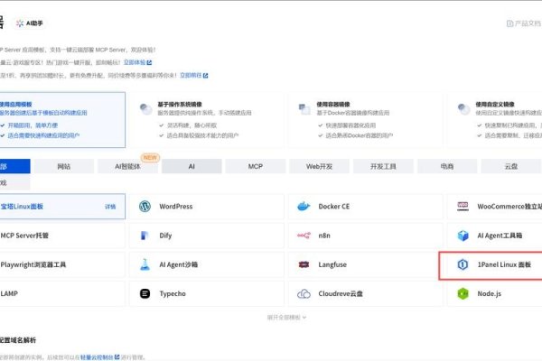Viewport: 542px width, 361px height.
Task: Open the 轻量云控制台 link
Action: pos(97,357)
